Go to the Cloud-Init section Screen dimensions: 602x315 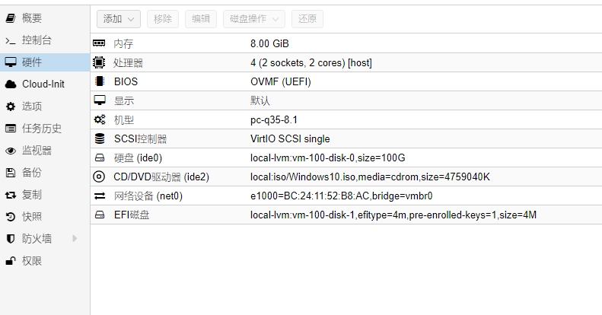click(42, 84)
